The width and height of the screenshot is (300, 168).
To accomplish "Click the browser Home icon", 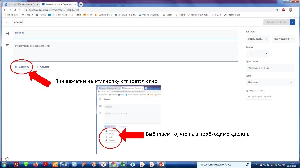I will (x=20, y=10).
